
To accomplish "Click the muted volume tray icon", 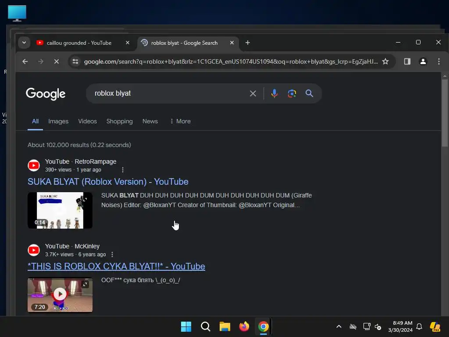I will 378,326.
